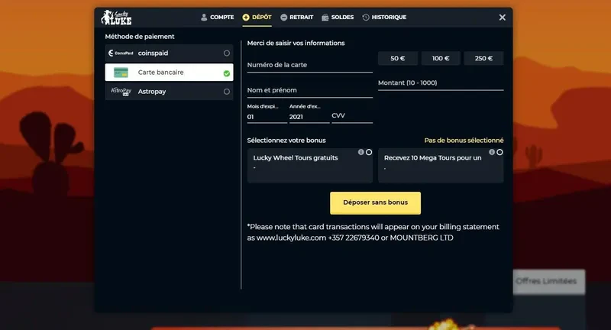Click the Montant (10 - 1000) field
Viewport: 611px width, 330px height.
pyautogui.click(x=441, y=83)
